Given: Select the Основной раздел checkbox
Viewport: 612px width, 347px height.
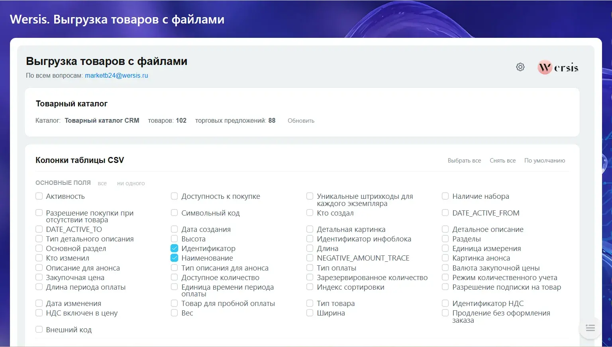Looking at the screenshot, I should click(x=39, y=248).
